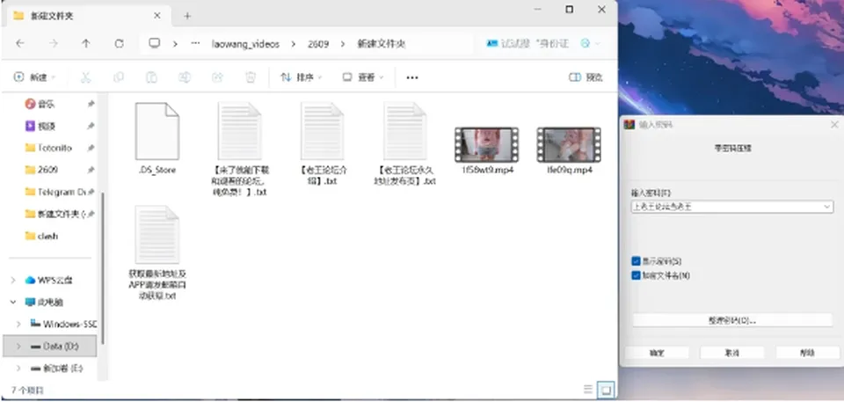This screenshot has height=402, width=844.
Task: Click the 7 个项目 status text
Action: (x=27, y=389)
